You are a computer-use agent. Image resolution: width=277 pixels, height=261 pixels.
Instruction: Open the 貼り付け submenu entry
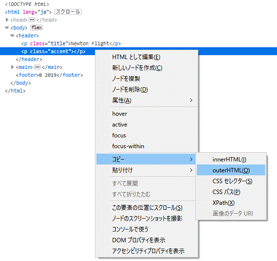(x=146, y=170)
